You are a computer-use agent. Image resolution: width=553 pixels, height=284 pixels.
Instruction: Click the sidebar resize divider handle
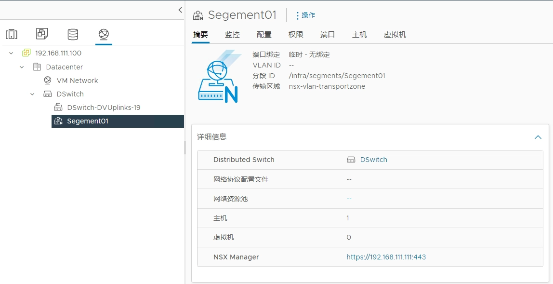pos(185,148)
